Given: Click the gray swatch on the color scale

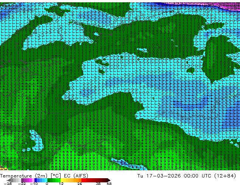Looking at the screenshot, I should pos(12,180).
